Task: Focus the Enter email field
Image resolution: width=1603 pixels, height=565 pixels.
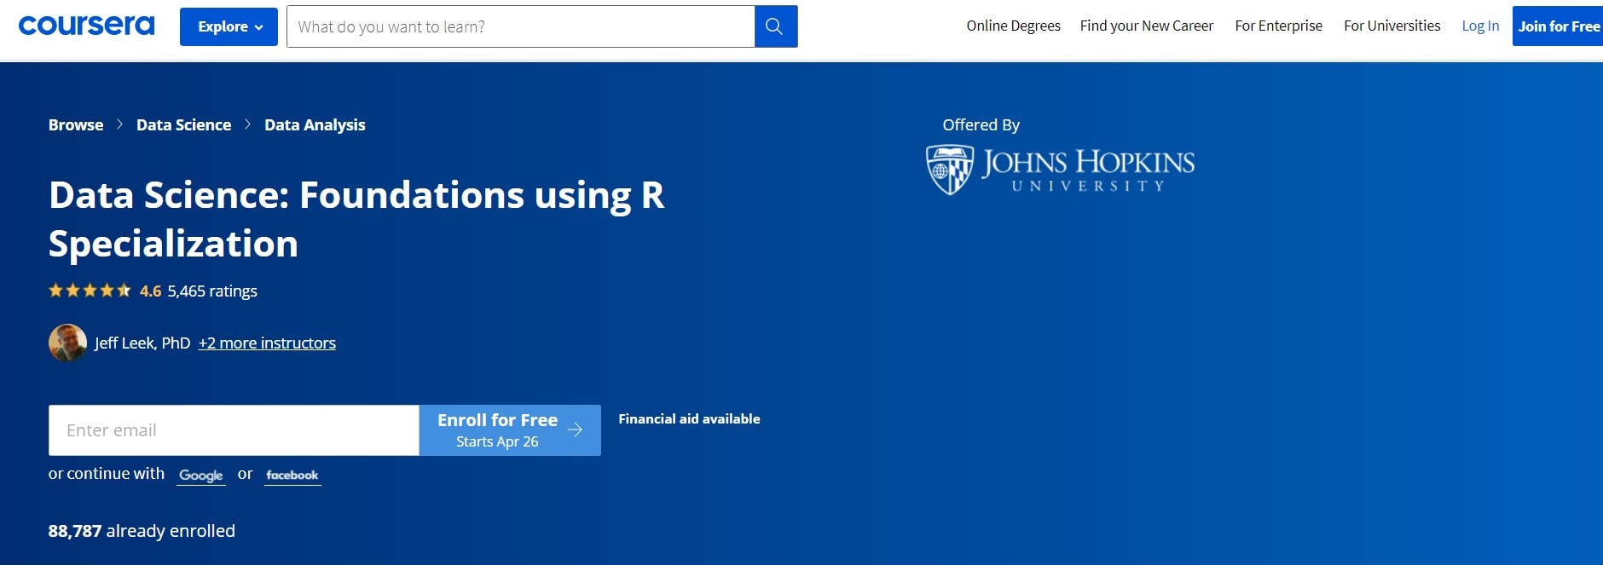Action: [x=234, y=430]
